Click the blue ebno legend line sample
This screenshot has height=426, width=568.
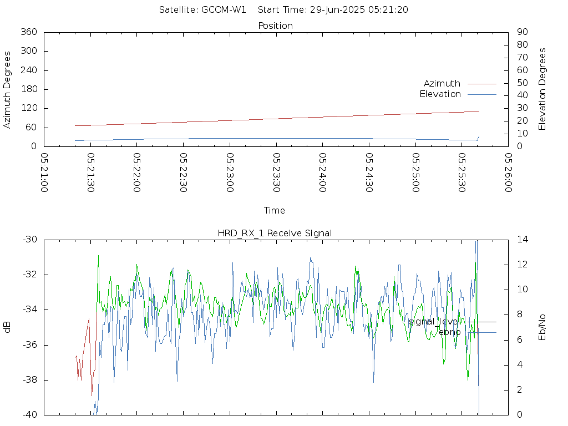click(x=482, y=333)
